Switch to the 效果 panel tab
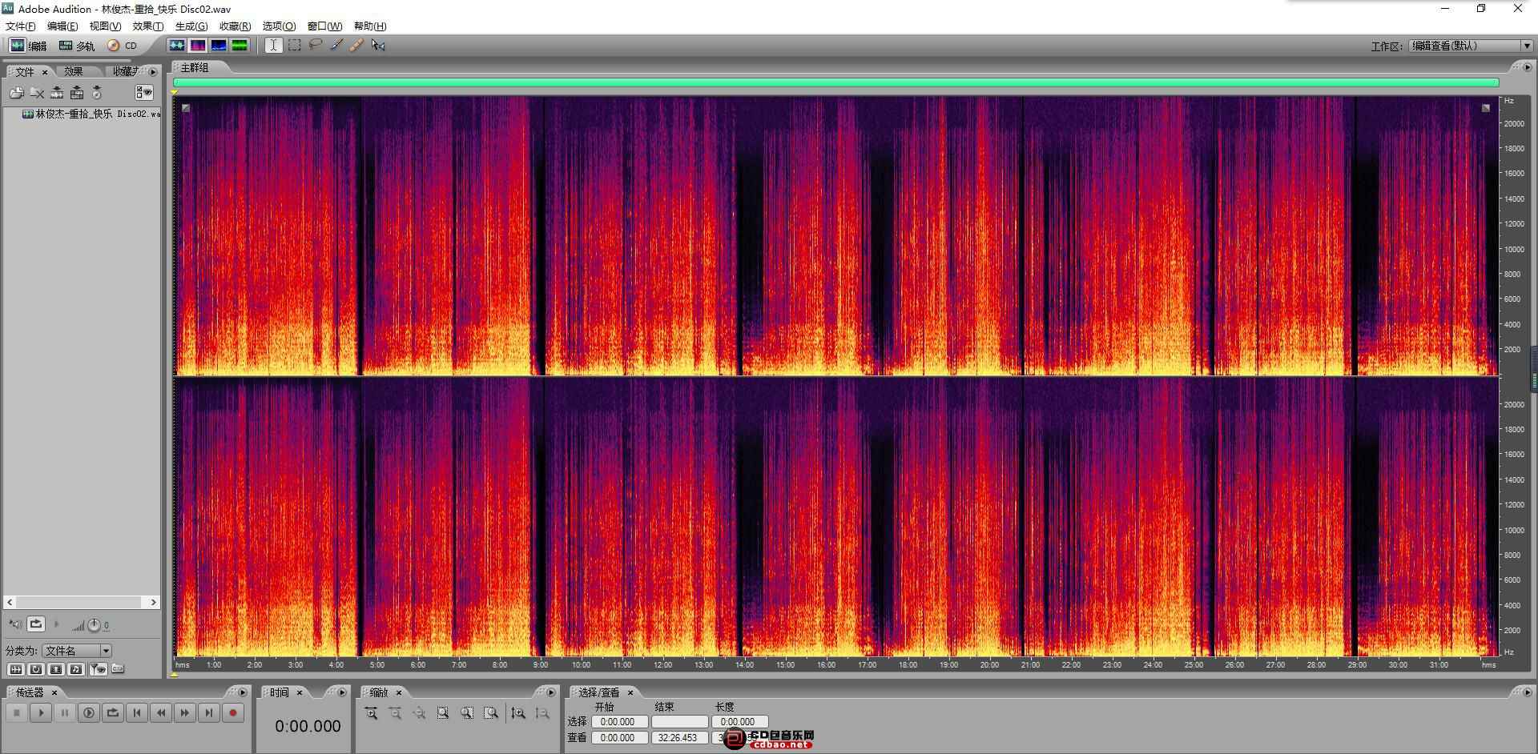This screenshot has width=1538, height=754. 74,71
